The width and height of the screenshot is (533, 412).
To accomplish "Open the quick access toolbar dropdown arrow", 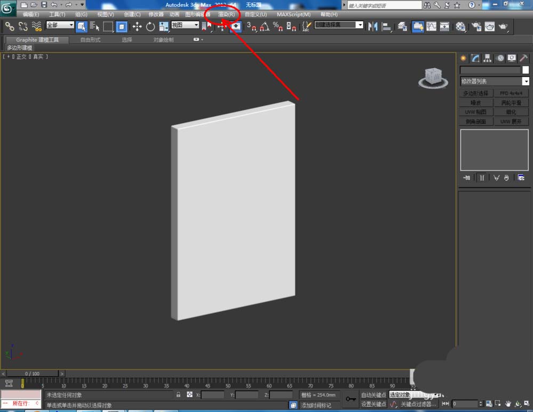I will click(x=82, y=5).
